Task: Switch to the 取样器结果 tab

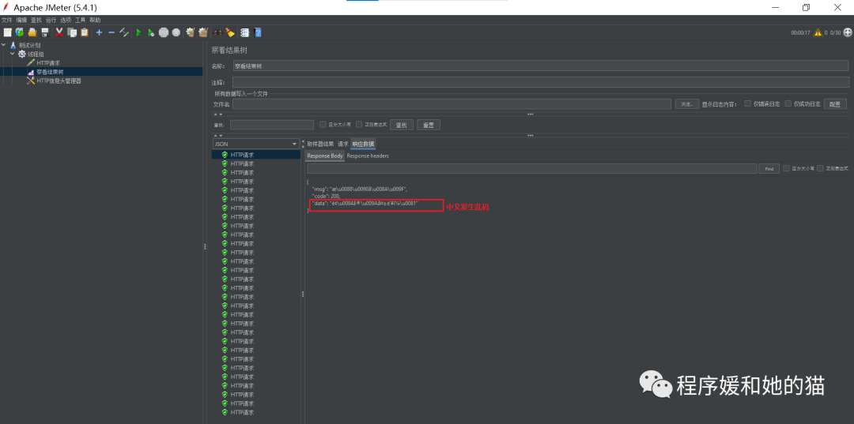Action: coord(320,144)
